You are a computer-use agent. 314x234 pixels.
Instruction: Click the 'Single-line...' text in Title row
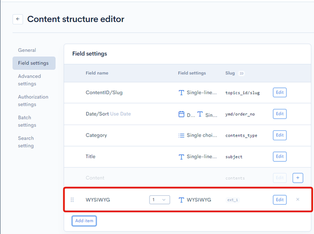pyautogui.click(x=201, y=157)
